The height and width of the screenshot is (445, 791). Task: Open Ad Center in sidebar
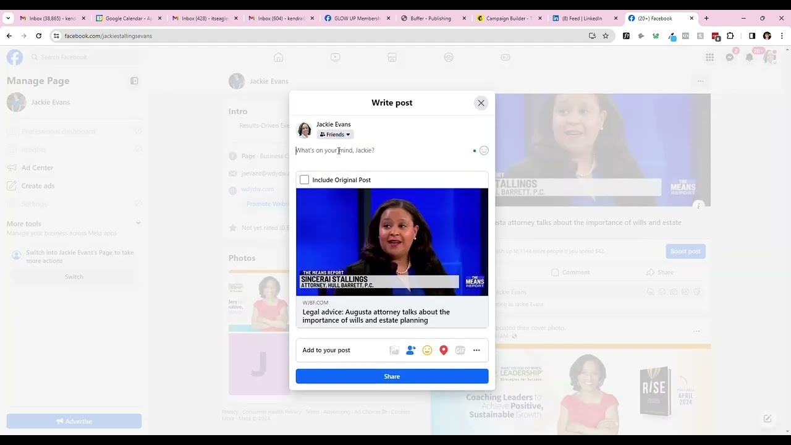(x=37, y=168)
